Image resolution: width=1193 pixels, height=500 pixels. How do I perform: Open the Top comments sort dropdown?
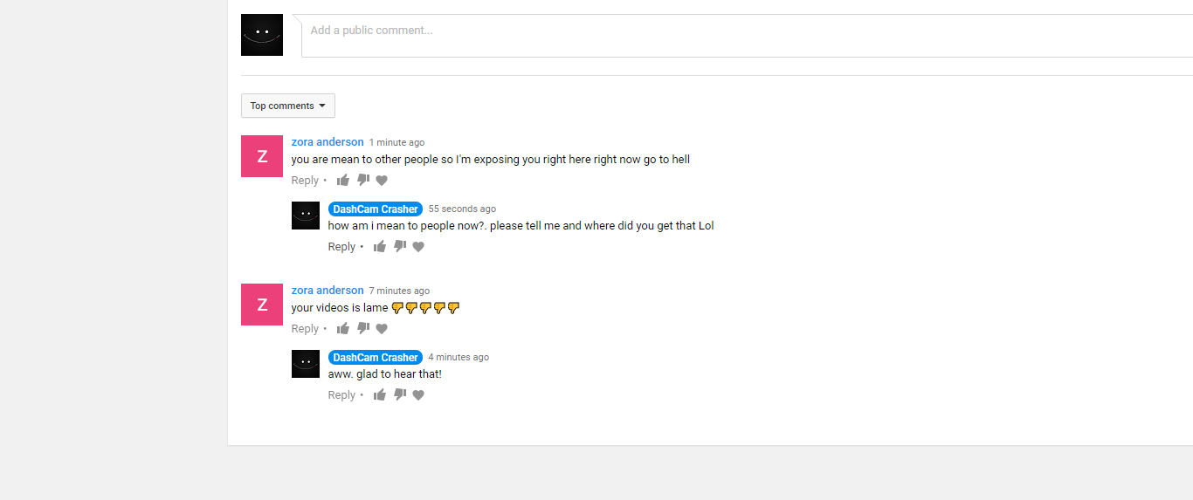(x=288, y=106)
